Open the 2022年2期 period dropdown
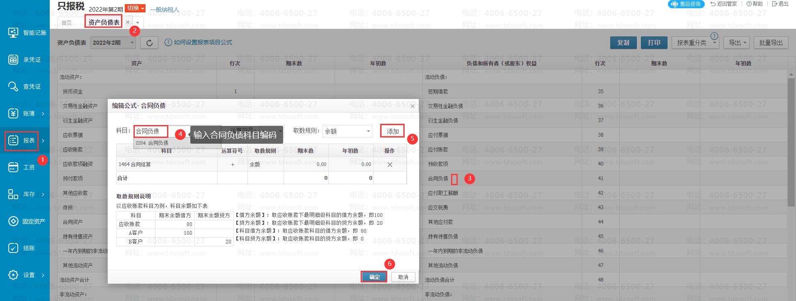 [113, 43]
